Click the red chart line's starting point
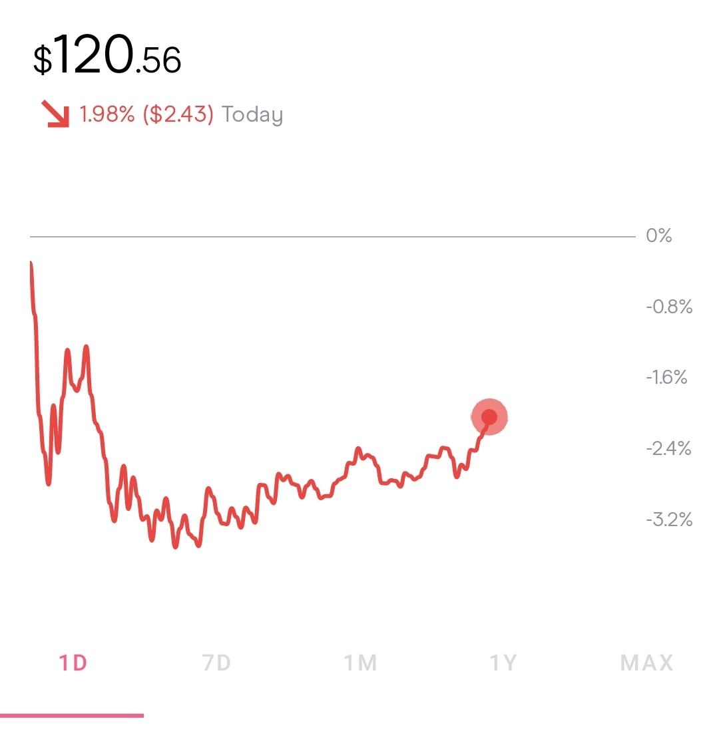The image size is (719, 739). (31, 263)
